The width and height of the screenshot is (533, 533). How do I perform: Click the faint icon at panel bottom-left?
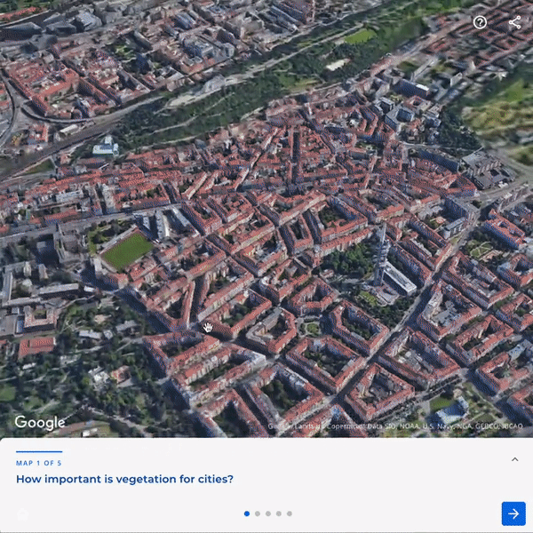(x=22, y=514)
